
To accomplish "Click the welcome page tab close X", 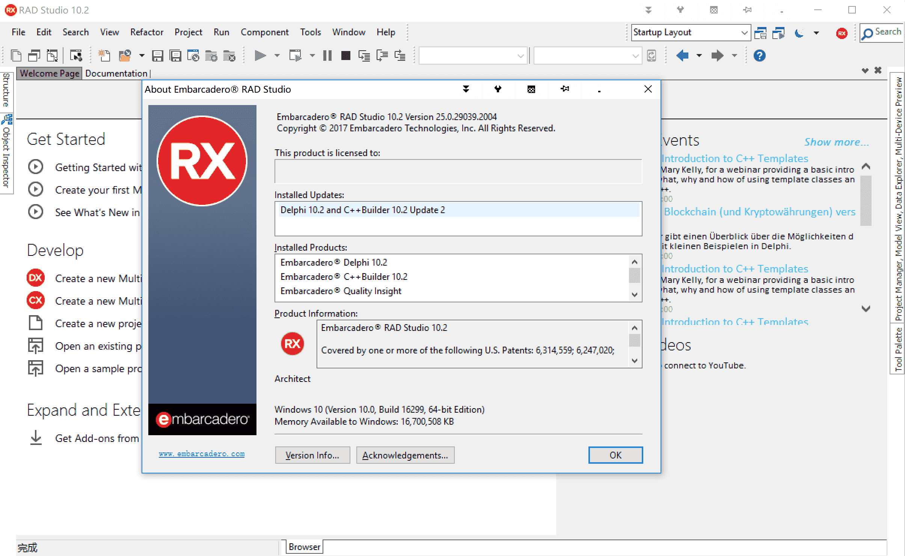I will tap(878, 70).
